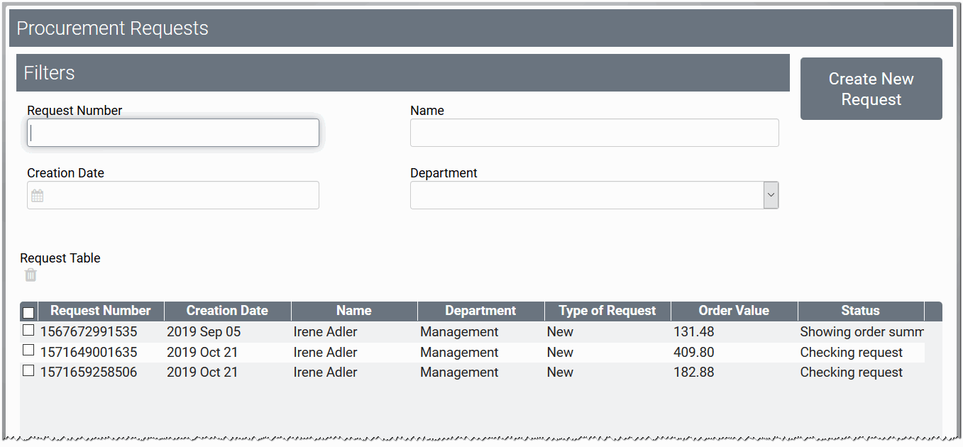Click the trash icon under Request Table
The image size is (963, 447).
(31, 275)
